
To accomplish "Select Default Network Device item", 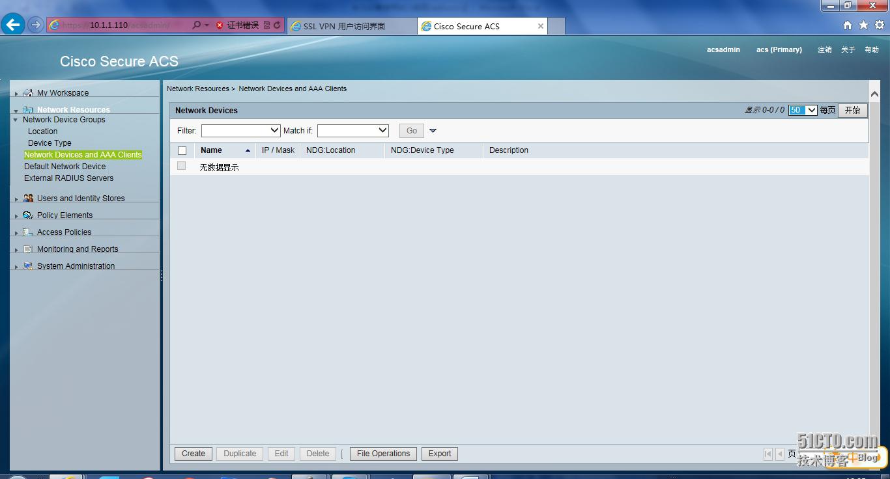I will (x=65, y=167).
